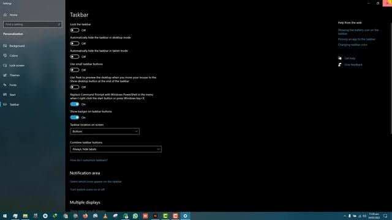The image size is (392, 220).
Task: Show hidden system tray icons
Action: coord(344,216)
